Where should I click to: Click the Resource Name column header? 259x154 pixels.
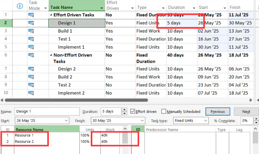pyautogui.click(x=47, y=130)
